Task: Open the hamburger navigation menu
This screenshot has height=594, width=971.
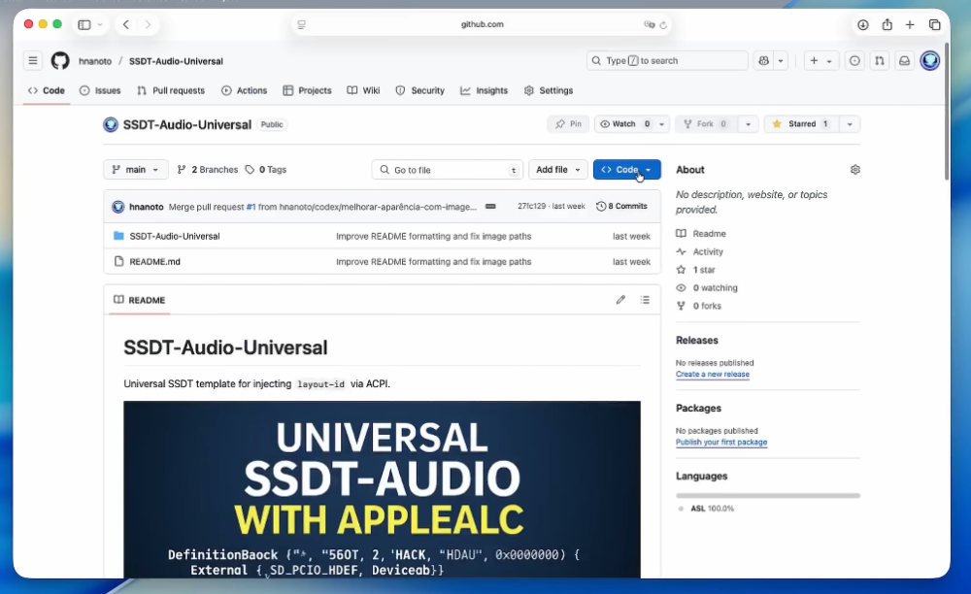Action: coord(33,60)
